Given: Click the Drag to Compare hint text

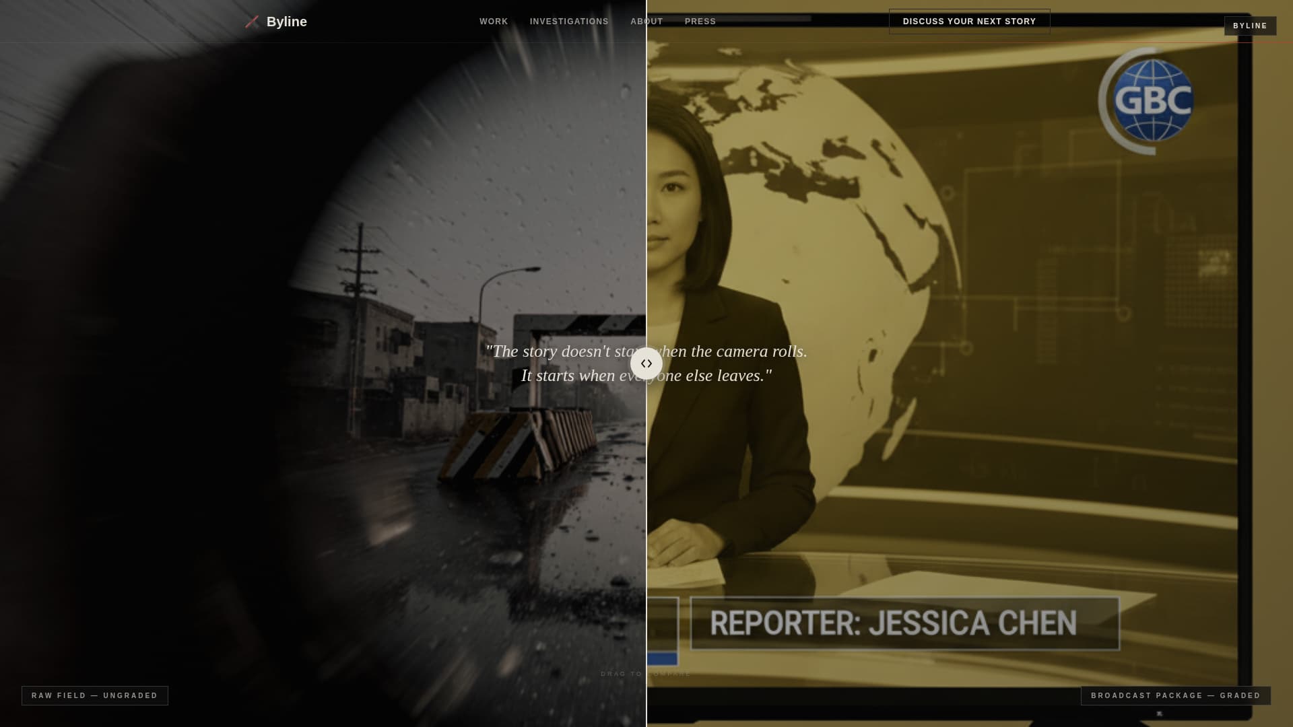Looking at the screenshot, I should point(646,674).
